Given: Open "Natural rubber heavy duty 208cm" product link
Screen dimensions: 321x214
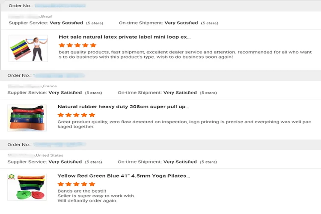Looking at the screenshot, I should point(123,107).
